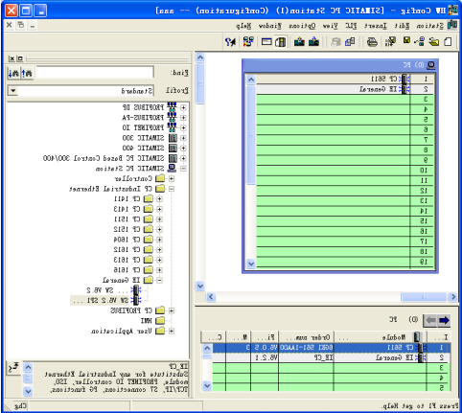Click the Upload to PG icon
Image resolution: width=462 pixels, height=413 pixels.
(x=299, y=42)
